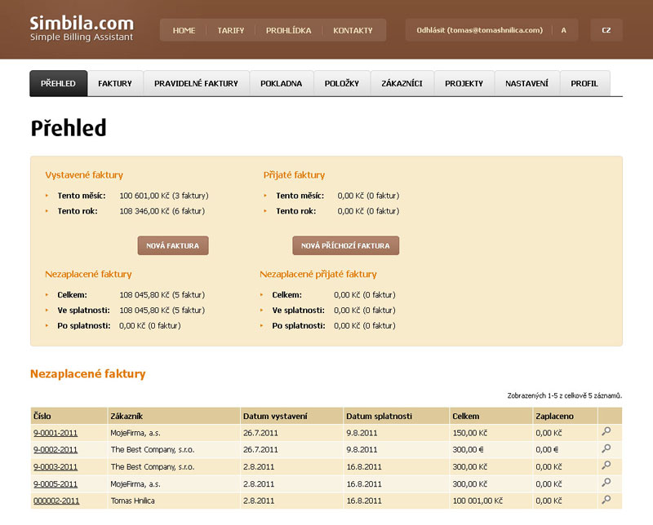Click the Odhlásit logout link
The image size is (653, 525).
point(479,30)
